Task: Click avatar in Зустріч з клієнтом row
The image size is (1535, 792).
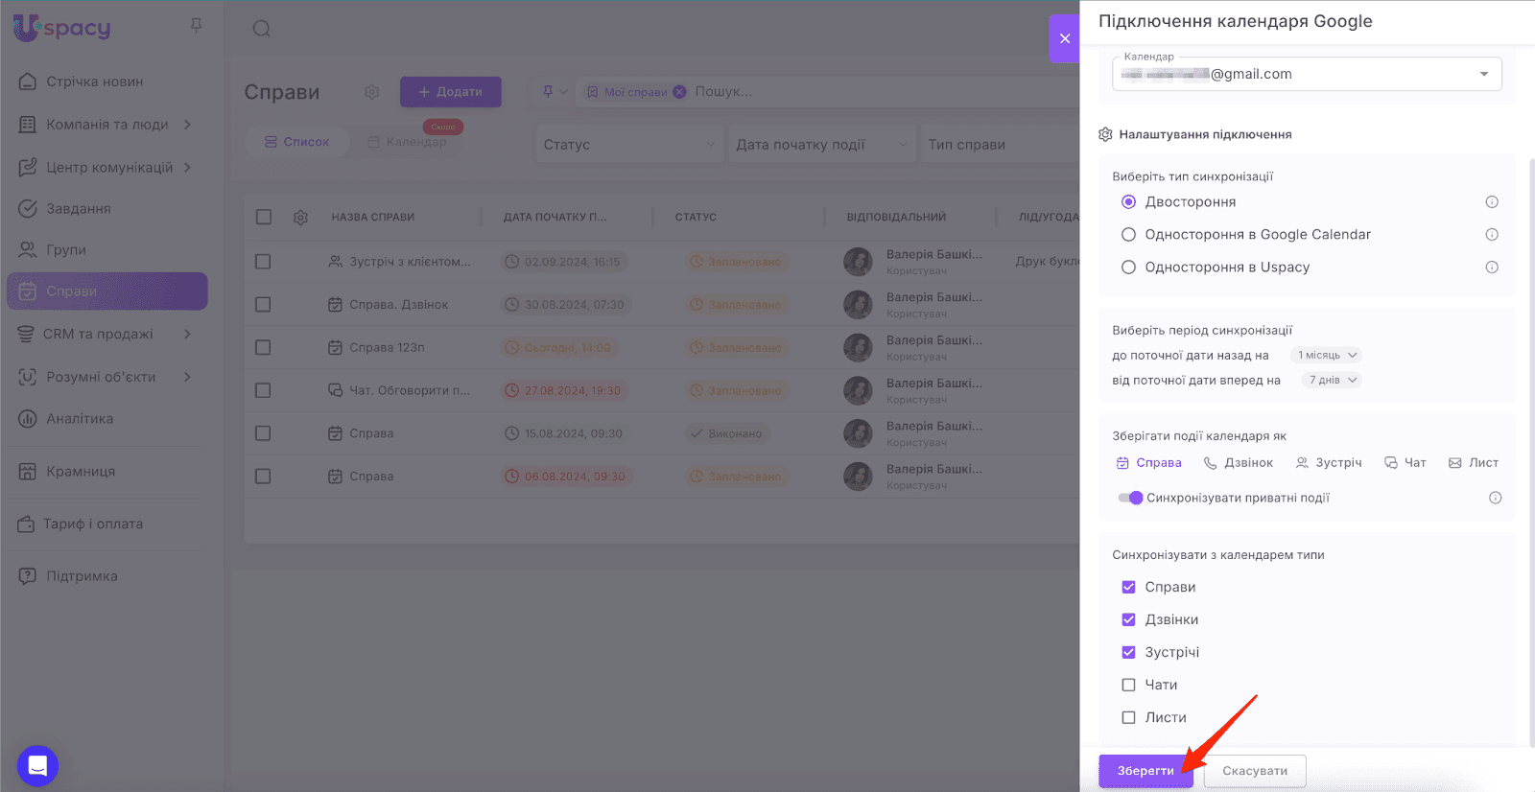Action: point(858,262)
